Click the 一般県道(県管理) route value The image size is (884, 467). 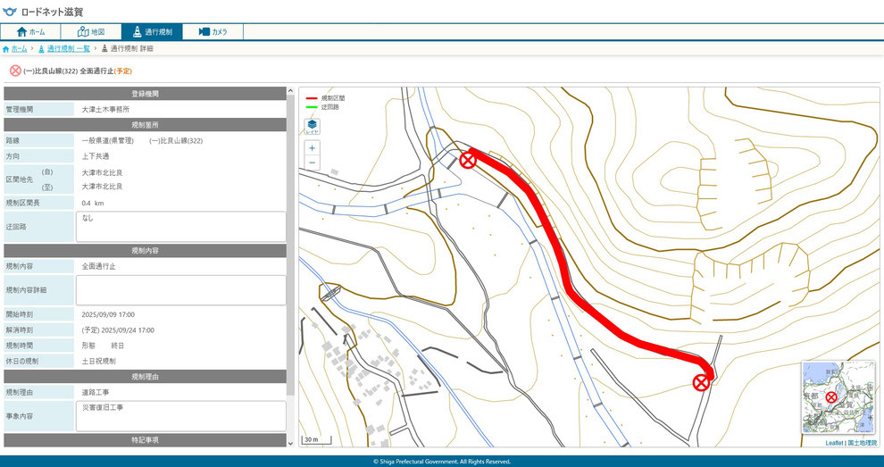pos(108,141)
